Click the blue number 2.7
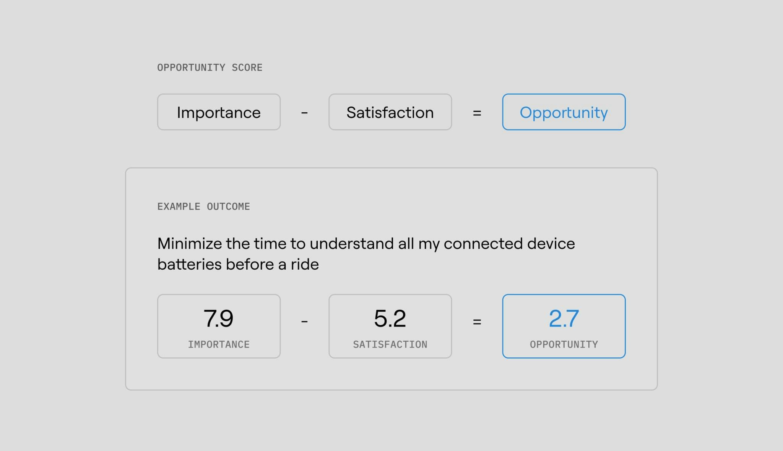 coord(564,318)
